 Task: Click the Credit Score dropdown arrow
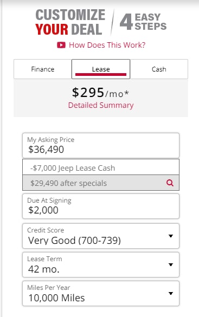coord(171,236)
